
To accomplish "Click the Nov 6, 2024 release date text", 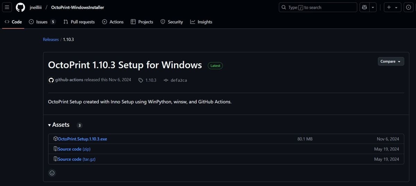I will pos(120,80).
